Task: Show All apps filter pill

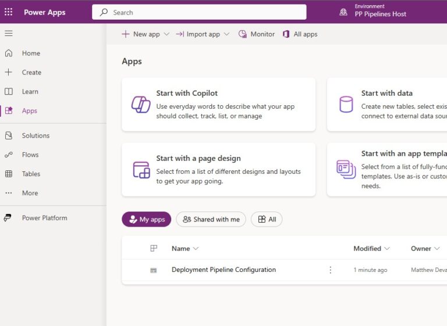Action: [x=267, y=220]
